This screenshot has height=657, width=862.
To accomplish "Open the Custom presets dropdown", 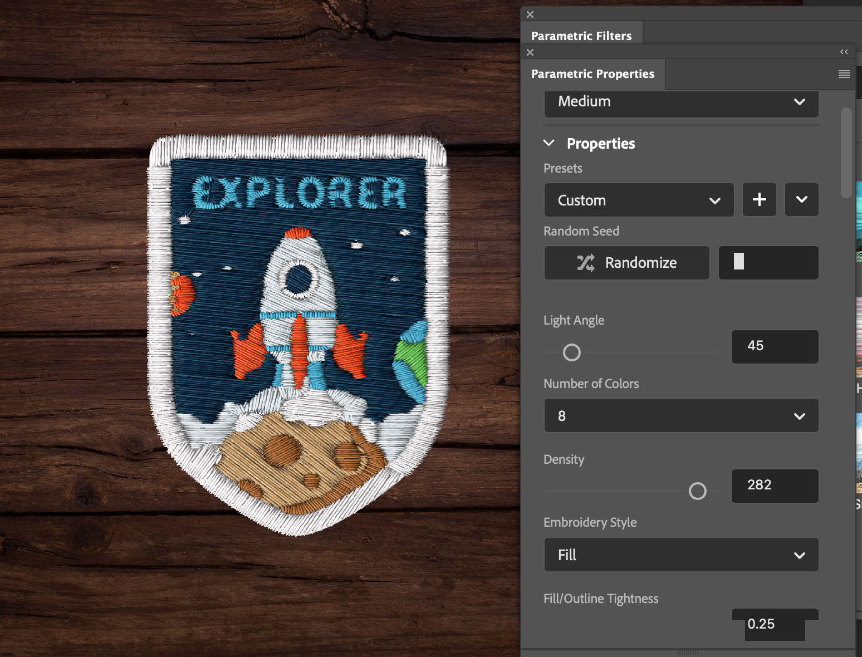I will point(639,200).
